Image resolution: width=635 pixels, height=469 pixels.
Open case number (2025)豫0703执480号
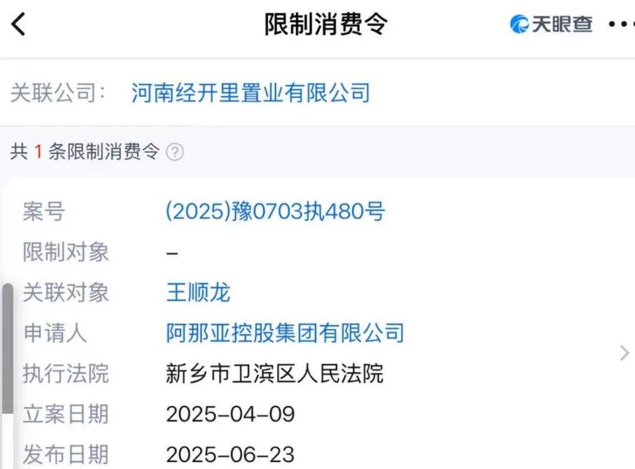point(275,212)
